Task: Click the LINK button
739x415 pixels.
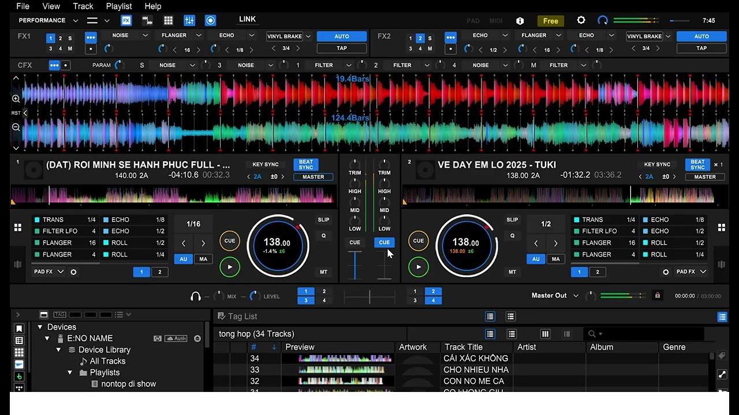Action: (247, 20)
